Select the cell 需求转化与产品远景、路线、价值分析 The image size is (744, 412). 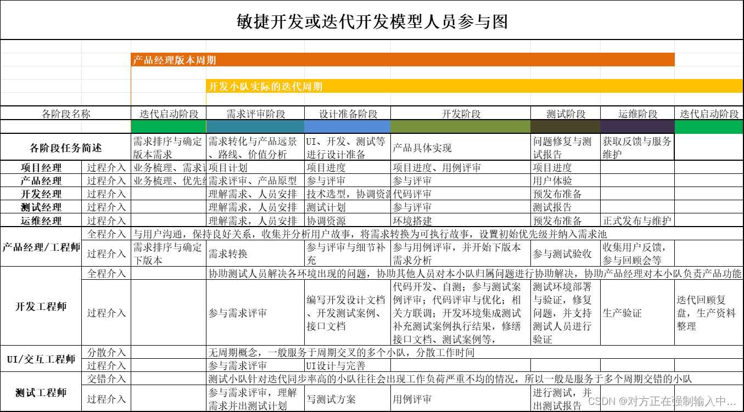(256, 148)
